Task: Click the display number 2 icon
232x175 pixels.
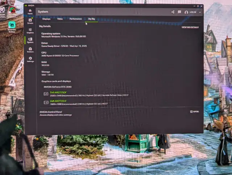Action: click(46, 94)
